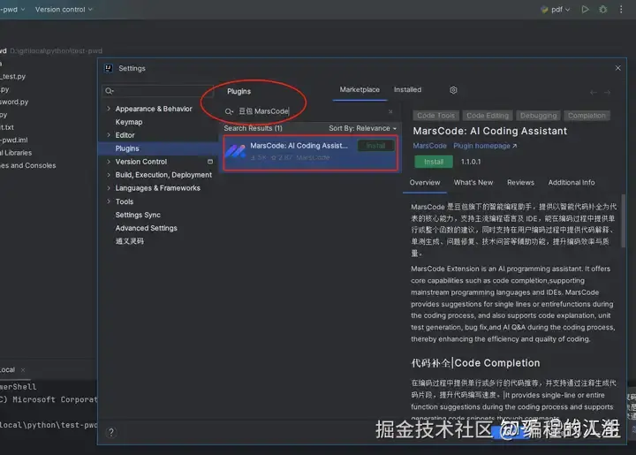The width and height of the screenshot is (636, 455).
Task: Click green Install button in plugin details
Action: tap(434, 162)
